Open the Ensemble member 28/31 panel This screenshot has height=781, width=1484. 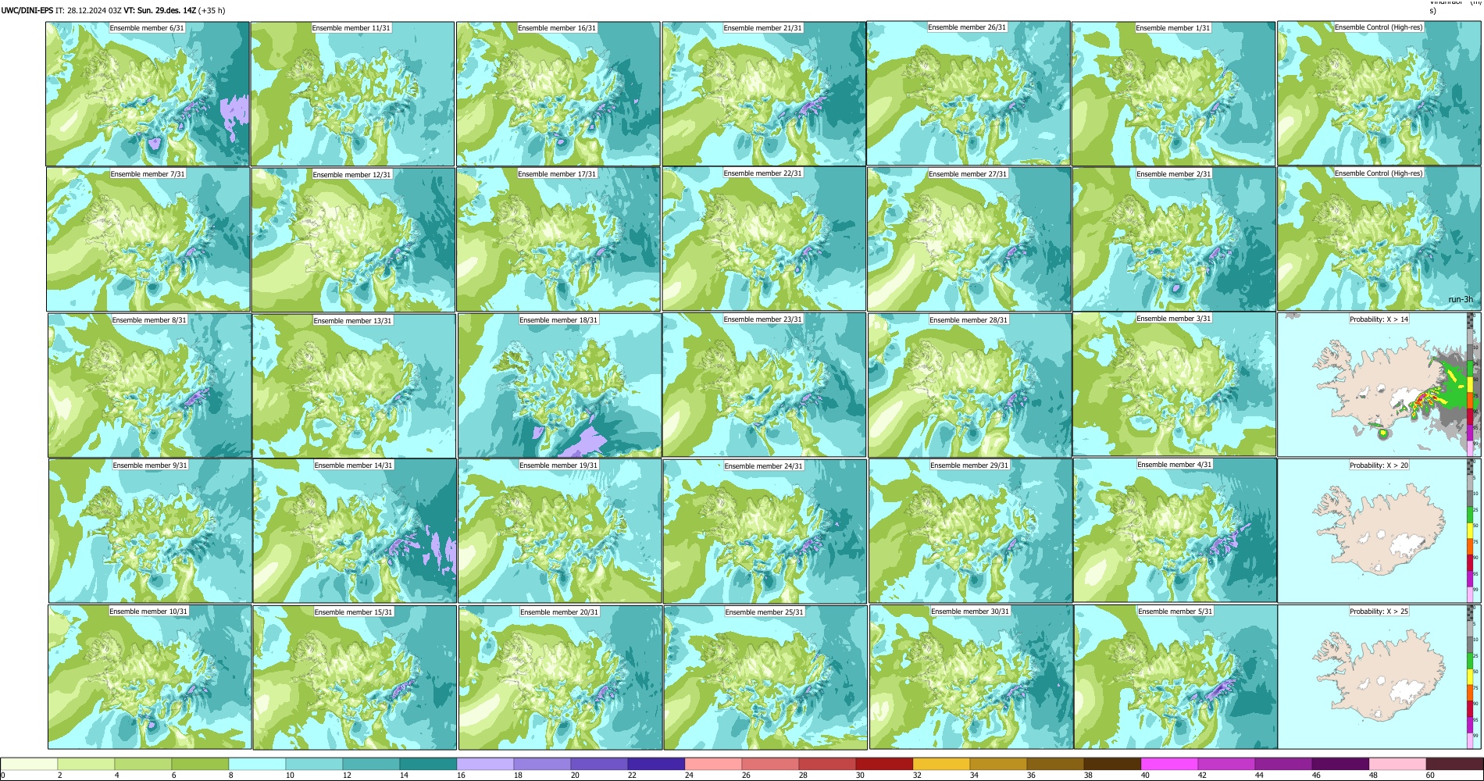point(969,386)
